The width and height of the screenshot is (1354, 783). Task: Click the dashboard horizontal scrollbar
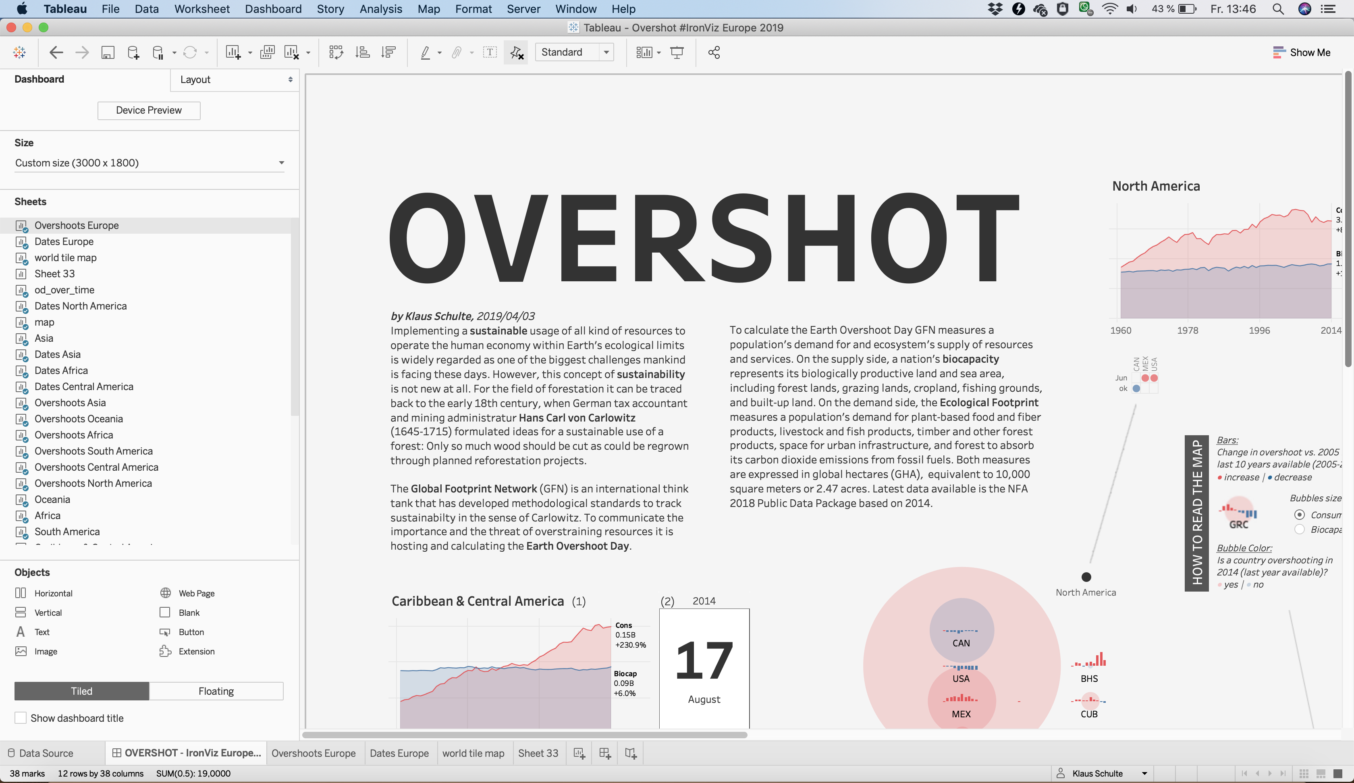pos(524,735)
